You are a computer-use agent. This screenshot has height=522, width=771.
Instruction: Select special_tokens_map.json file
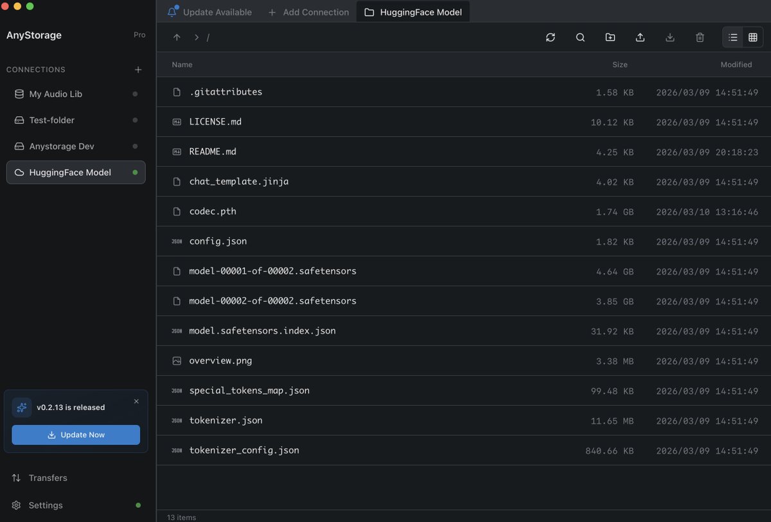[464, 390]
